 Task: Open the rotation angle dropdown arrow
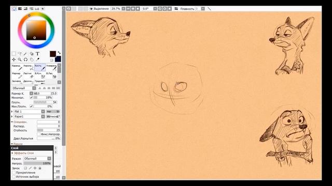(155, 9)
